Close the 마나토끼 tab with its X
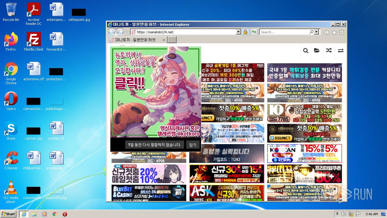 [164, 40]
